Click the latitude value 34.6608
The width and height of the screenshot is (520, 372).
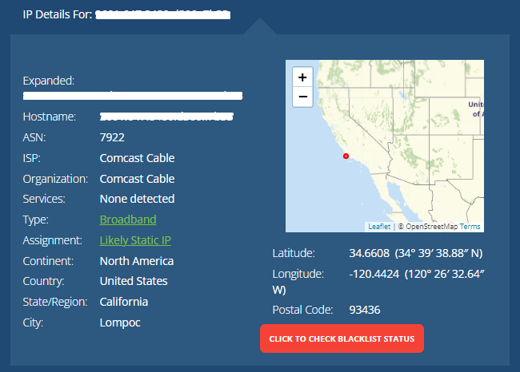coord(369,253)
